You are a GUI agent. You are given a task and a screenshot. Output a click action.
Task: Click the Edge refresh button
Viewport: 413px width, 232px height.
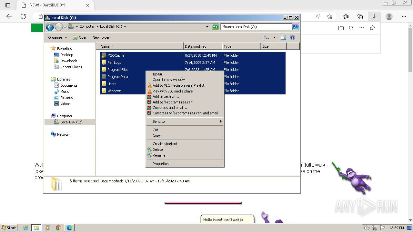(x=23, y=16)
